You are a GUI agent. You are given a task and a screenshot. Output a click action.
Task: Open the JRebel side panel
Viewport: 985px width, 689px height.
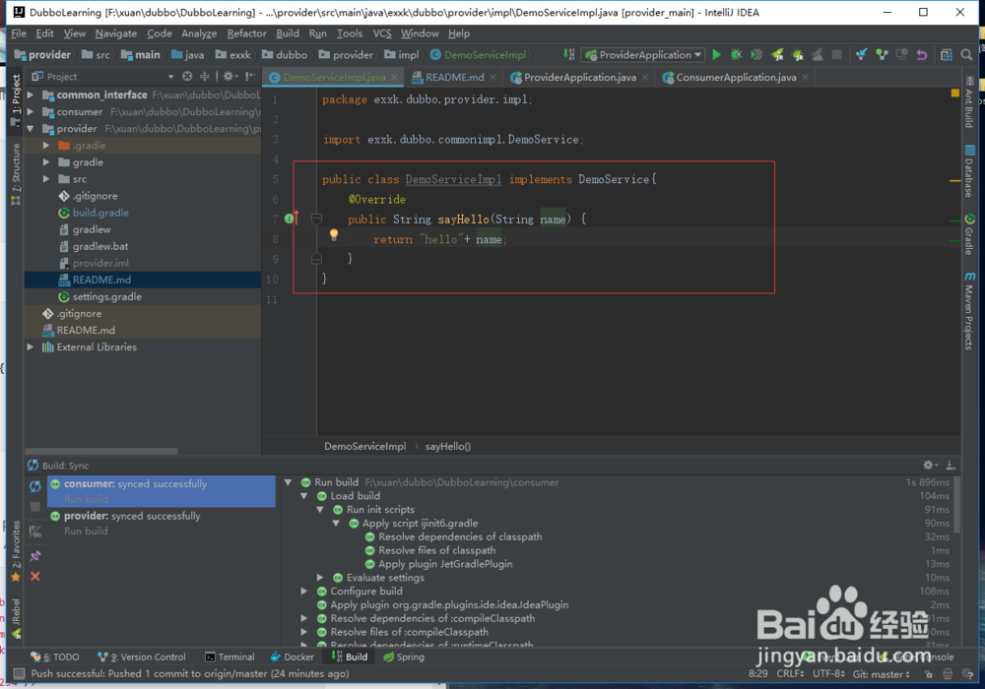(16, 618)
